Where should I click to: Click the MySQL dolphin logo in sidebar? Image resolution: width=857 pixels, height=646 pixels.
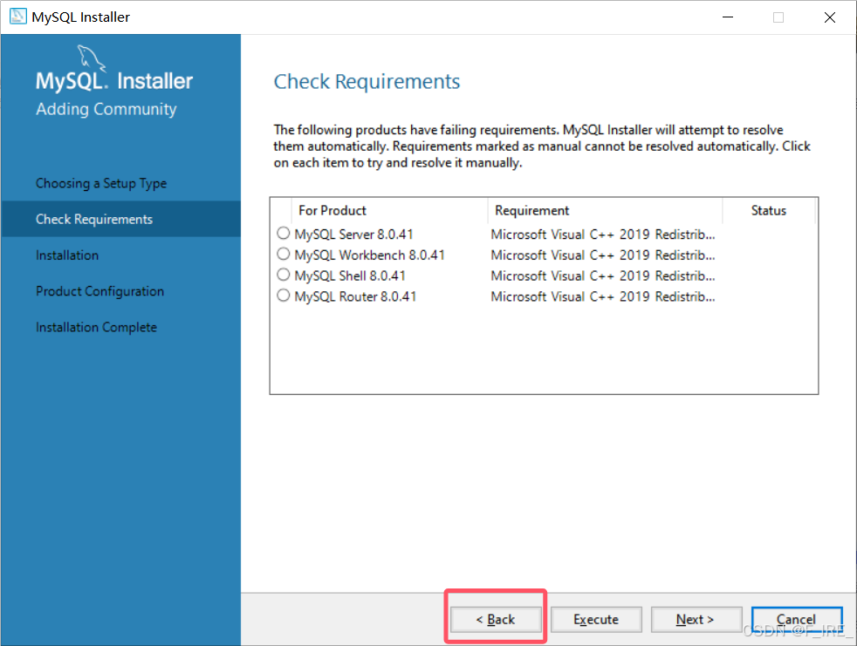[91, 58]
